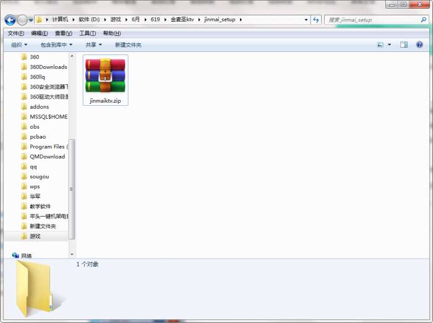Select the 360llq folder in tree
The image size is (433, 323).
[x=37, y=77]
